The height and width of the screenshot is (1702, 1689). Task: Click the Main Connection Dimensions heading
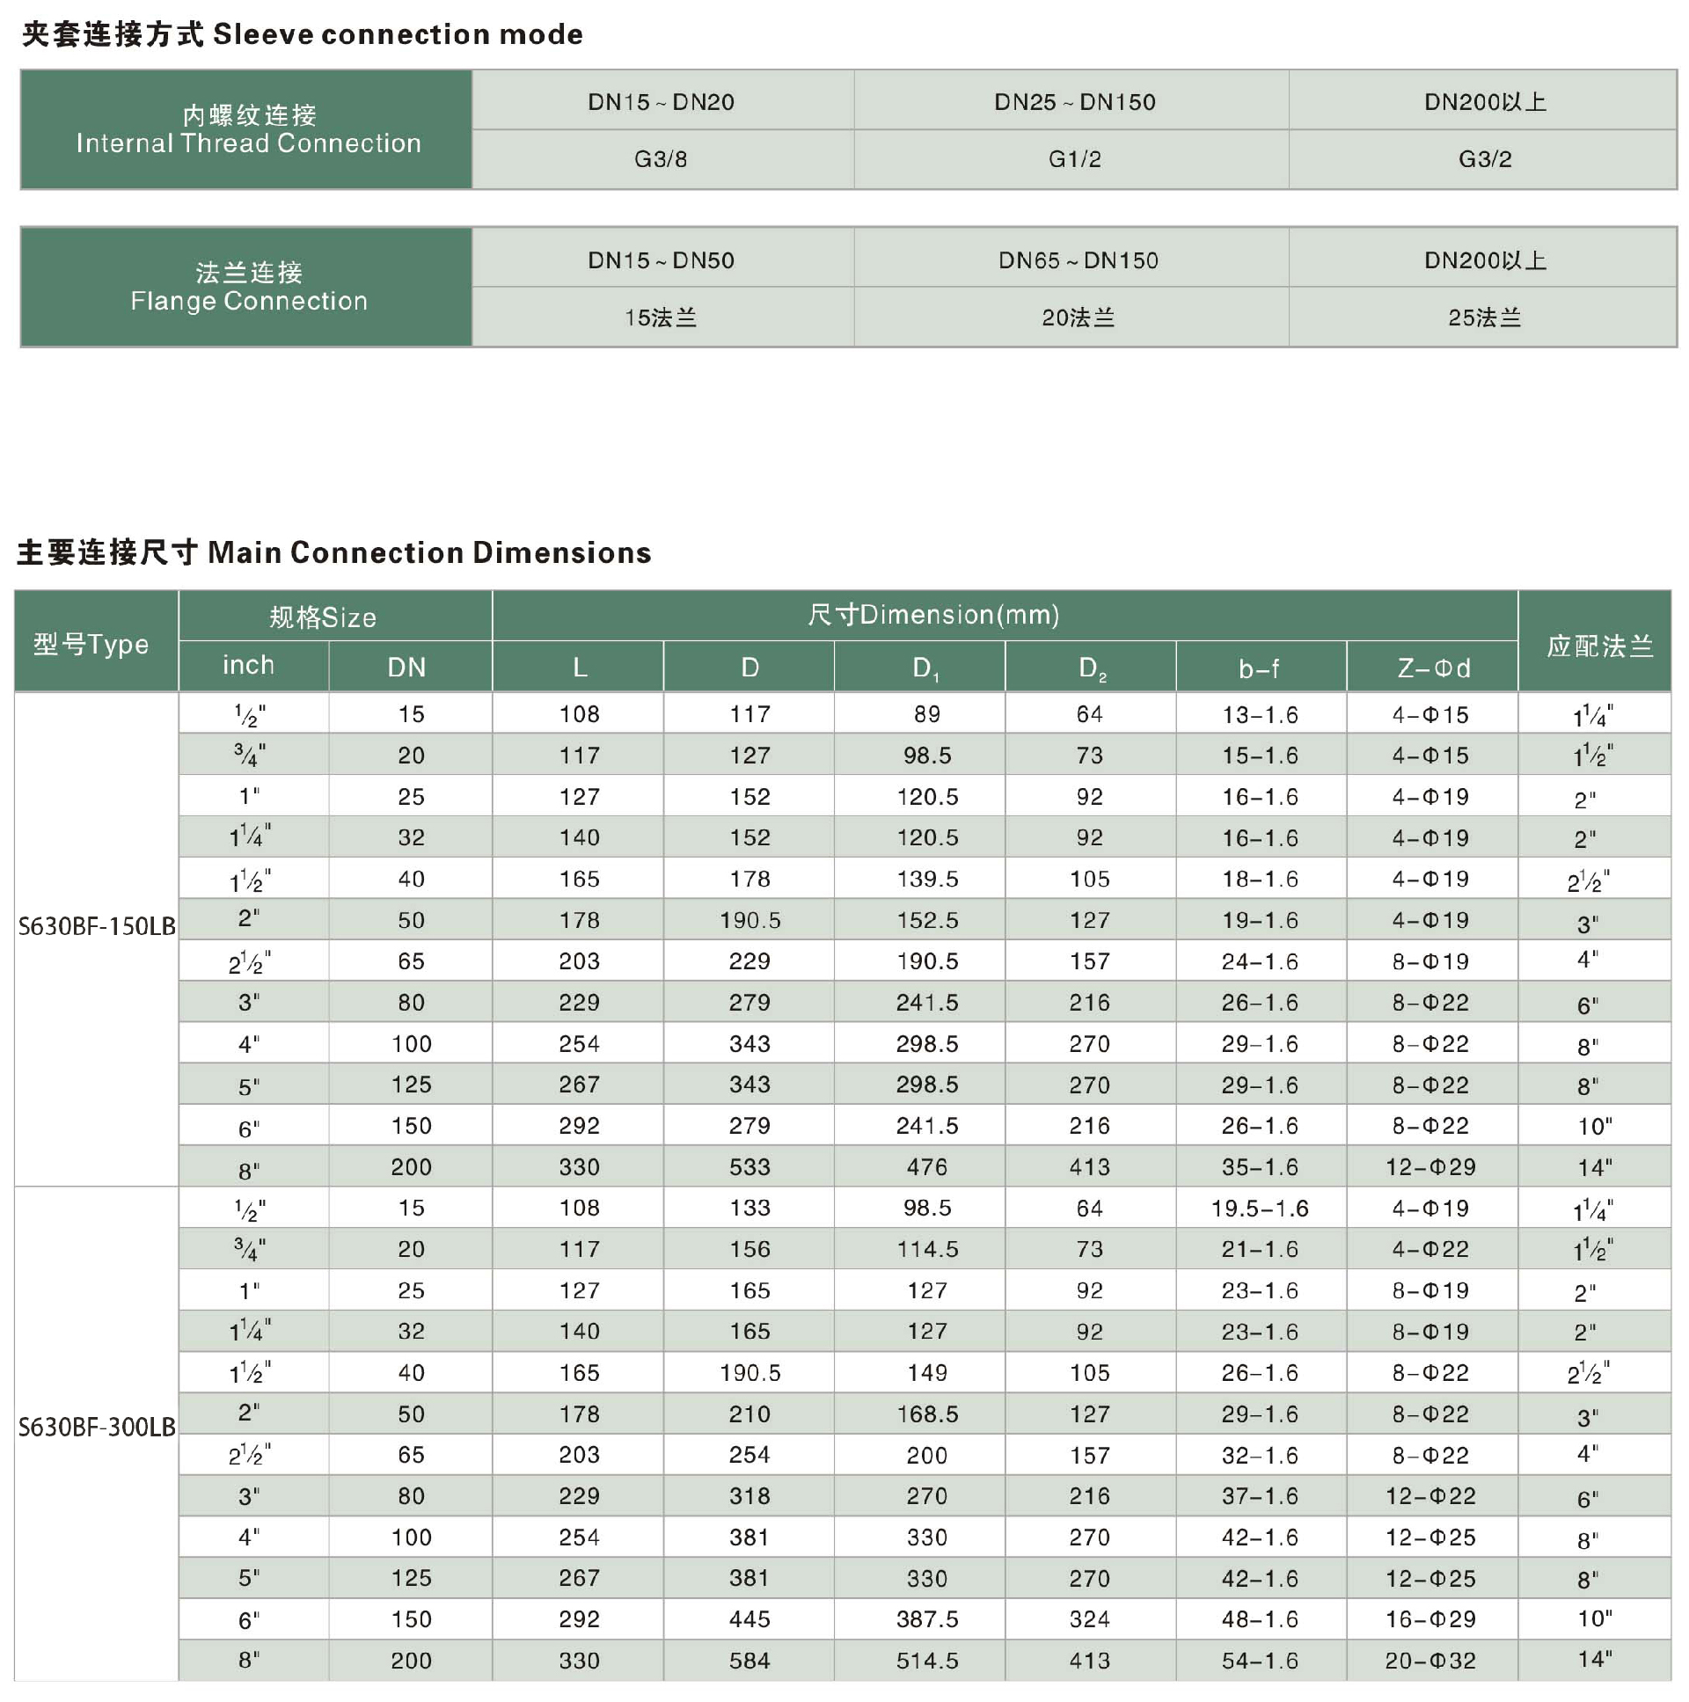(334, 552)
